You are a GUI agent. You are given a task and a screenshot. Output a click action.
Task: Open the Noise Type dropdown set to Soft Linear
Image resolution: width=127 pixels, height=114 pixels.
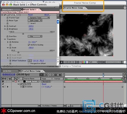coord(35,20)
